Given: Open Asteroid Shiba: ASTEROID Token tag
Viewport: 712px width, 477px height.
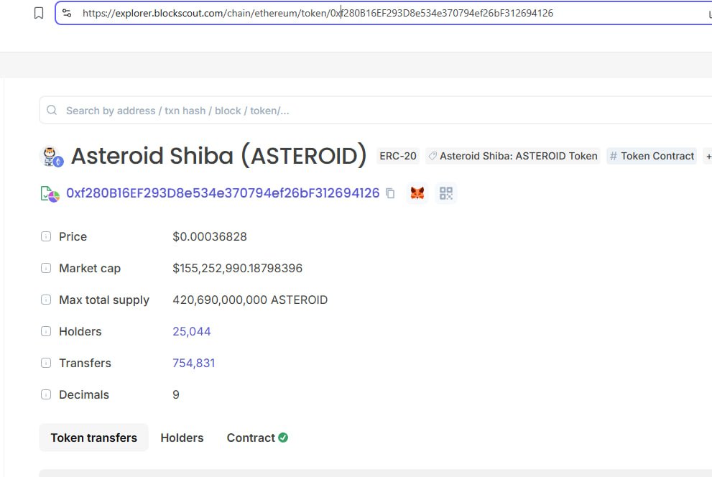Looking at the screenshot, I should point(513,156).
